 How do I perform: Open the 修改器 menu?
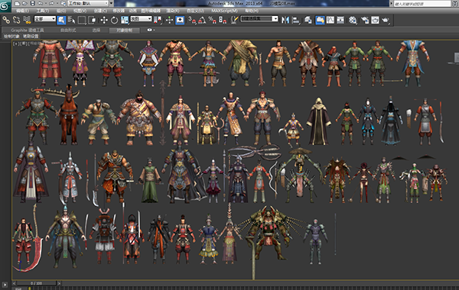click(x=119, y=11)
